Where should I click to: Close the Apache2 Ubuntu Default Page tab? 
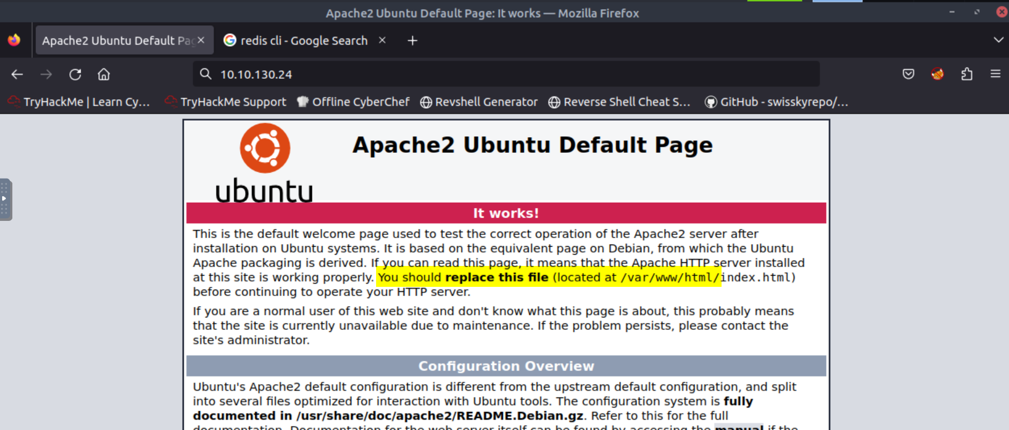[x=201, y=40]
